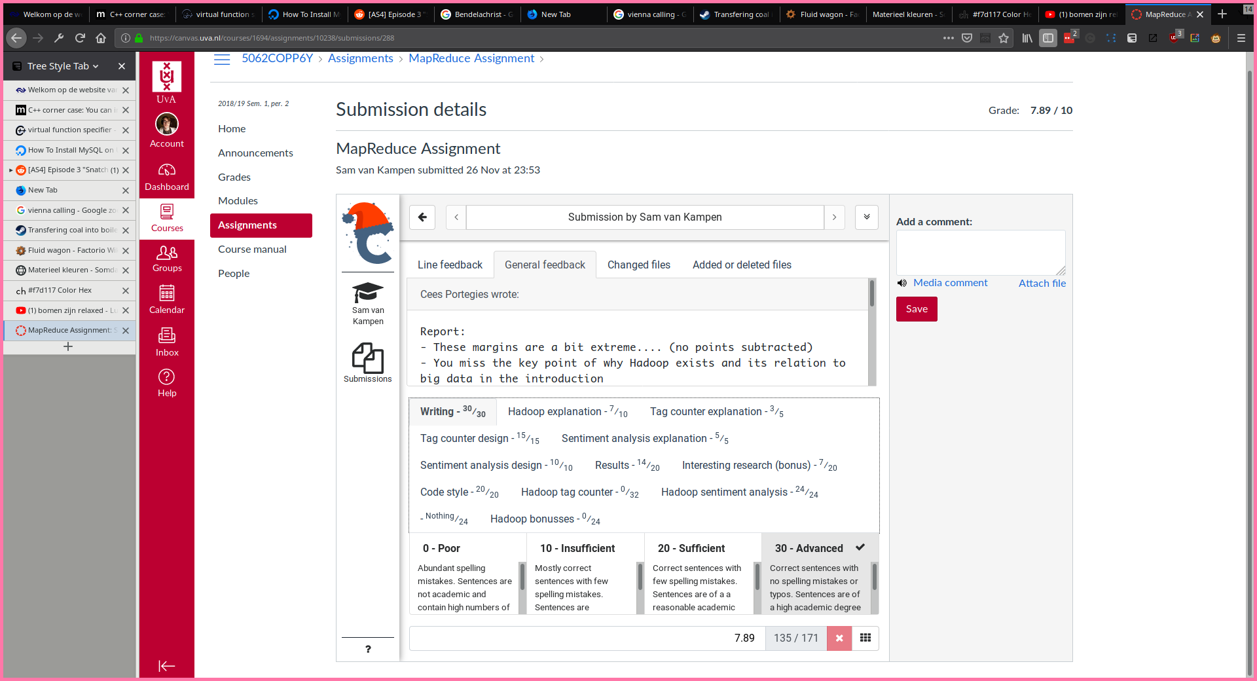Click the back arrow button beside submission selector
Image resolution: width=1257 pixels, height=681 pixels.
[x=422, y=217]
